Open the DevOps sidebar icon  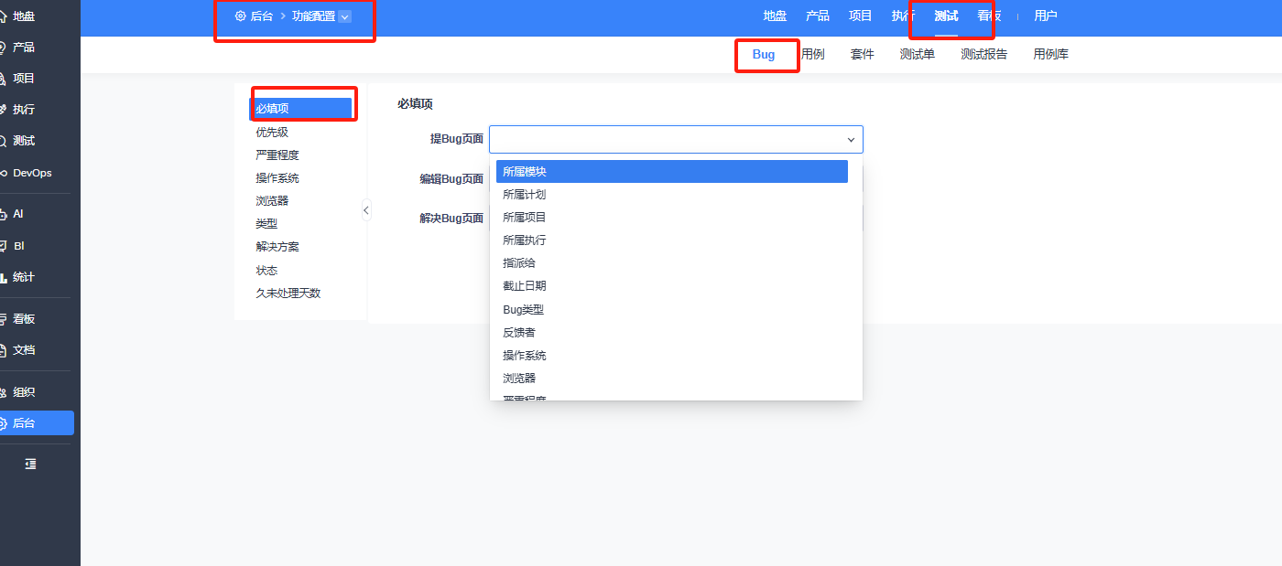[x=4, y=173]
